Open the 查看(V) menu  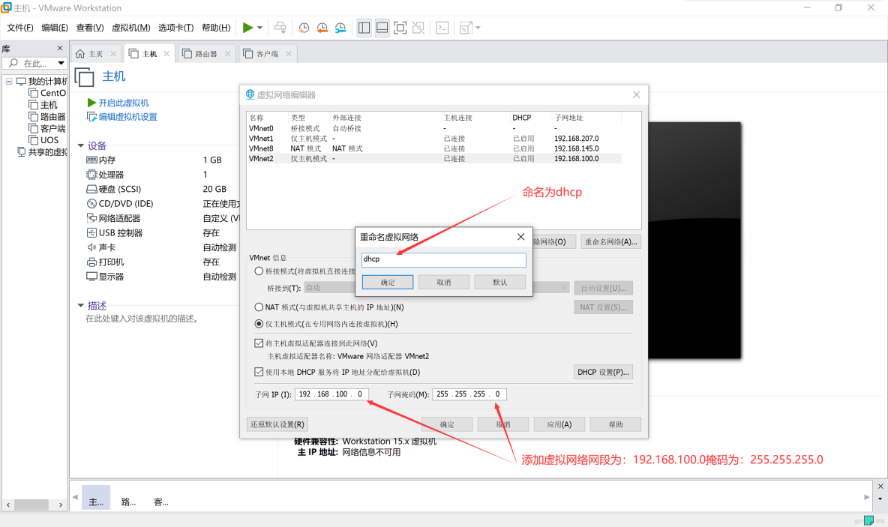coord(90,28)
